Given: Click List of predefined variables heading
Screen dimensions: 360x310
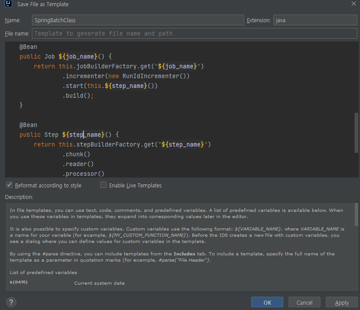Looking at the screenshot, I should 44,272.
